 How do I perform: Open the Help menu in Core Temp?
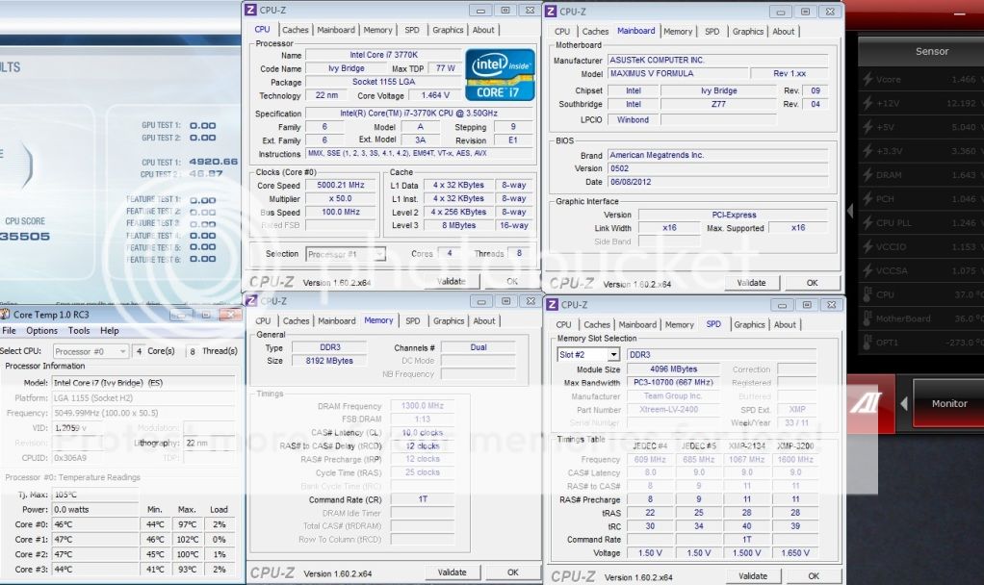click(109, 330)
